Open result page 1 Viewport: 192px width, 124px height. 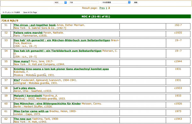click(x=106, y=8)
